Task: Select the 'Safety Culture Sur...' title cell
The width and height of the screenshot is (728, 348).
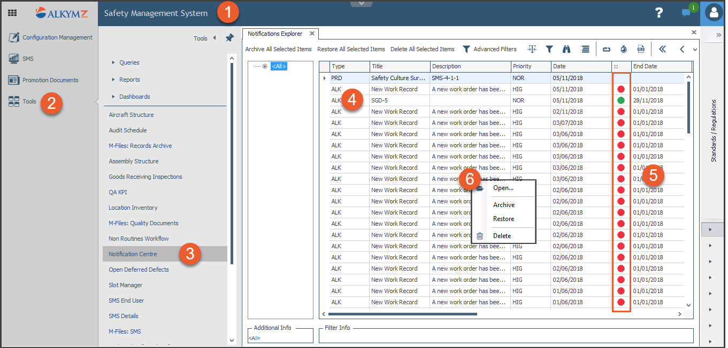Action: pos(400,78)
